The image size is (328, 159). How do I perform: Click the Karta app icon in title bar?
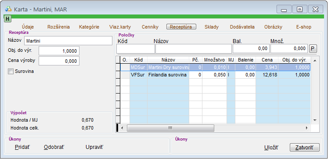[9, 9]
